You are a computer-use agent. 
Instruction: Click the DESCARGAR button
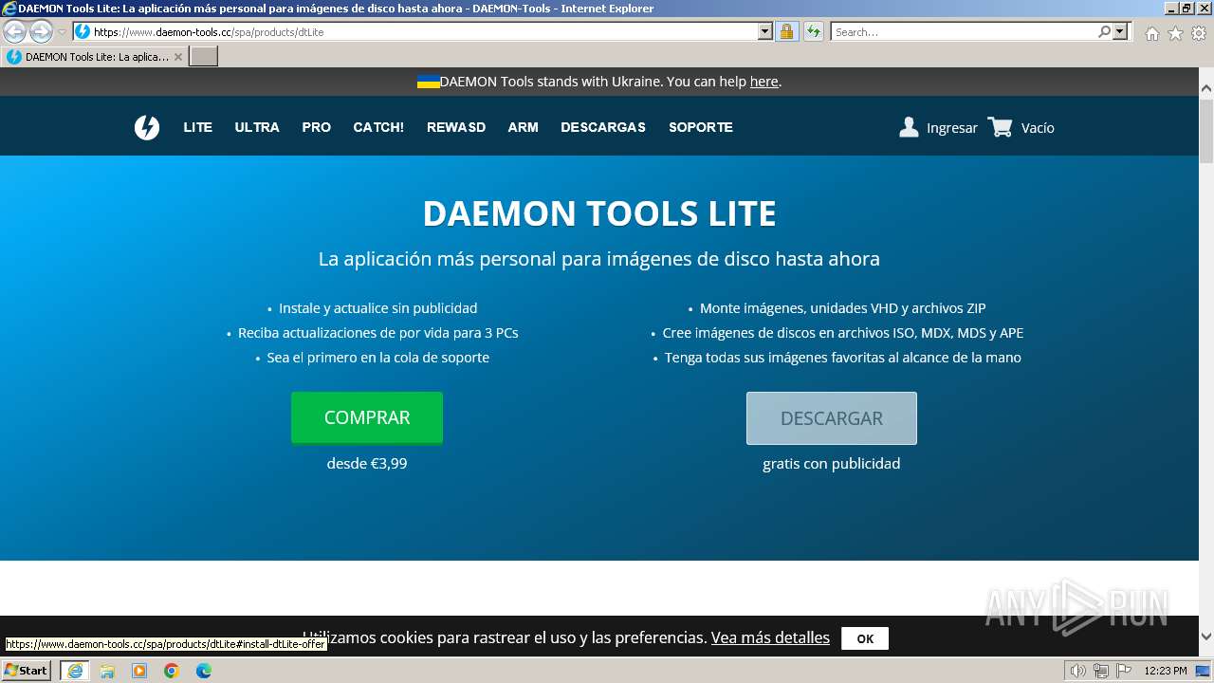tap(832, 418)
